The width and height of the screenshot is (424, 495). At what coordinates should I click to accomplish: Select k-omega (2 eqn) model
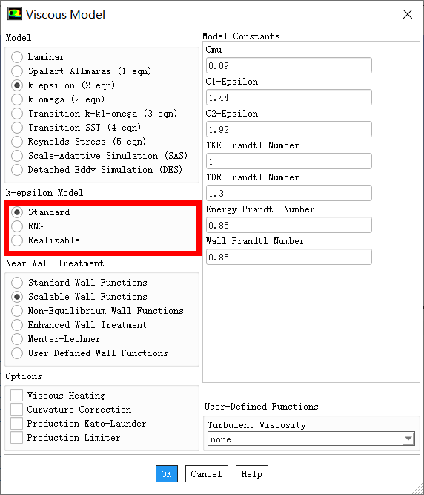click(x=17, y=99)
